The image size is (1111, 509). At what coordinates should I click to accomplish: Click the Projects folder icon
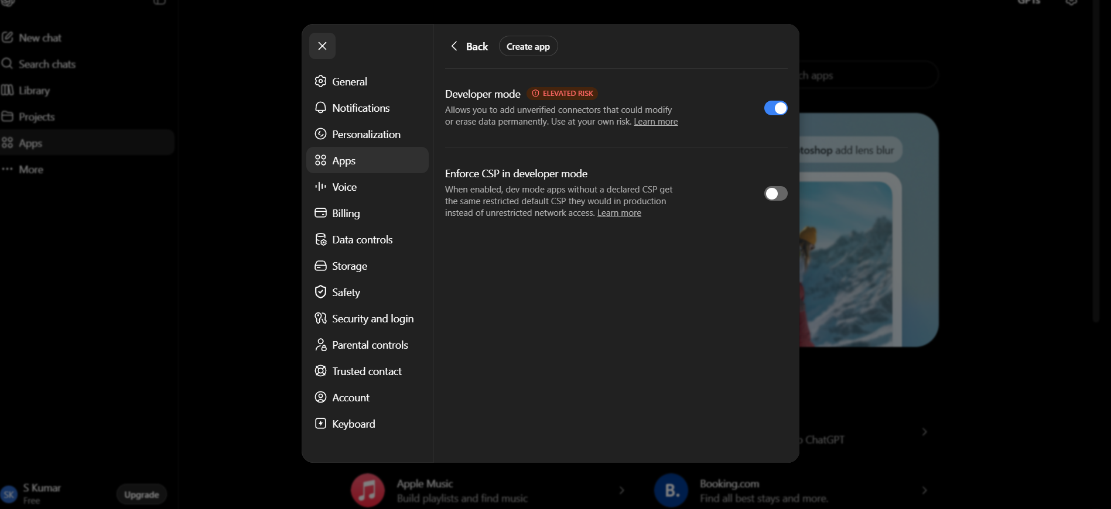tap(7, 116)
